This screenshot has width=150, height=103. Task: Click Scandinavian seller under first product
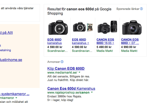(x=57, y=51)
